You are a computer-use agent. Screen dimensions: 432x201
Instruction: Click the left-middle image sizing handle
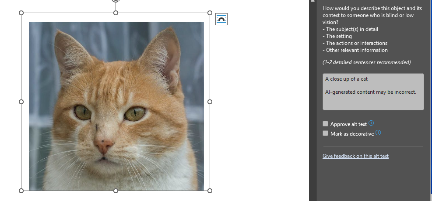(x=21, y=102)
